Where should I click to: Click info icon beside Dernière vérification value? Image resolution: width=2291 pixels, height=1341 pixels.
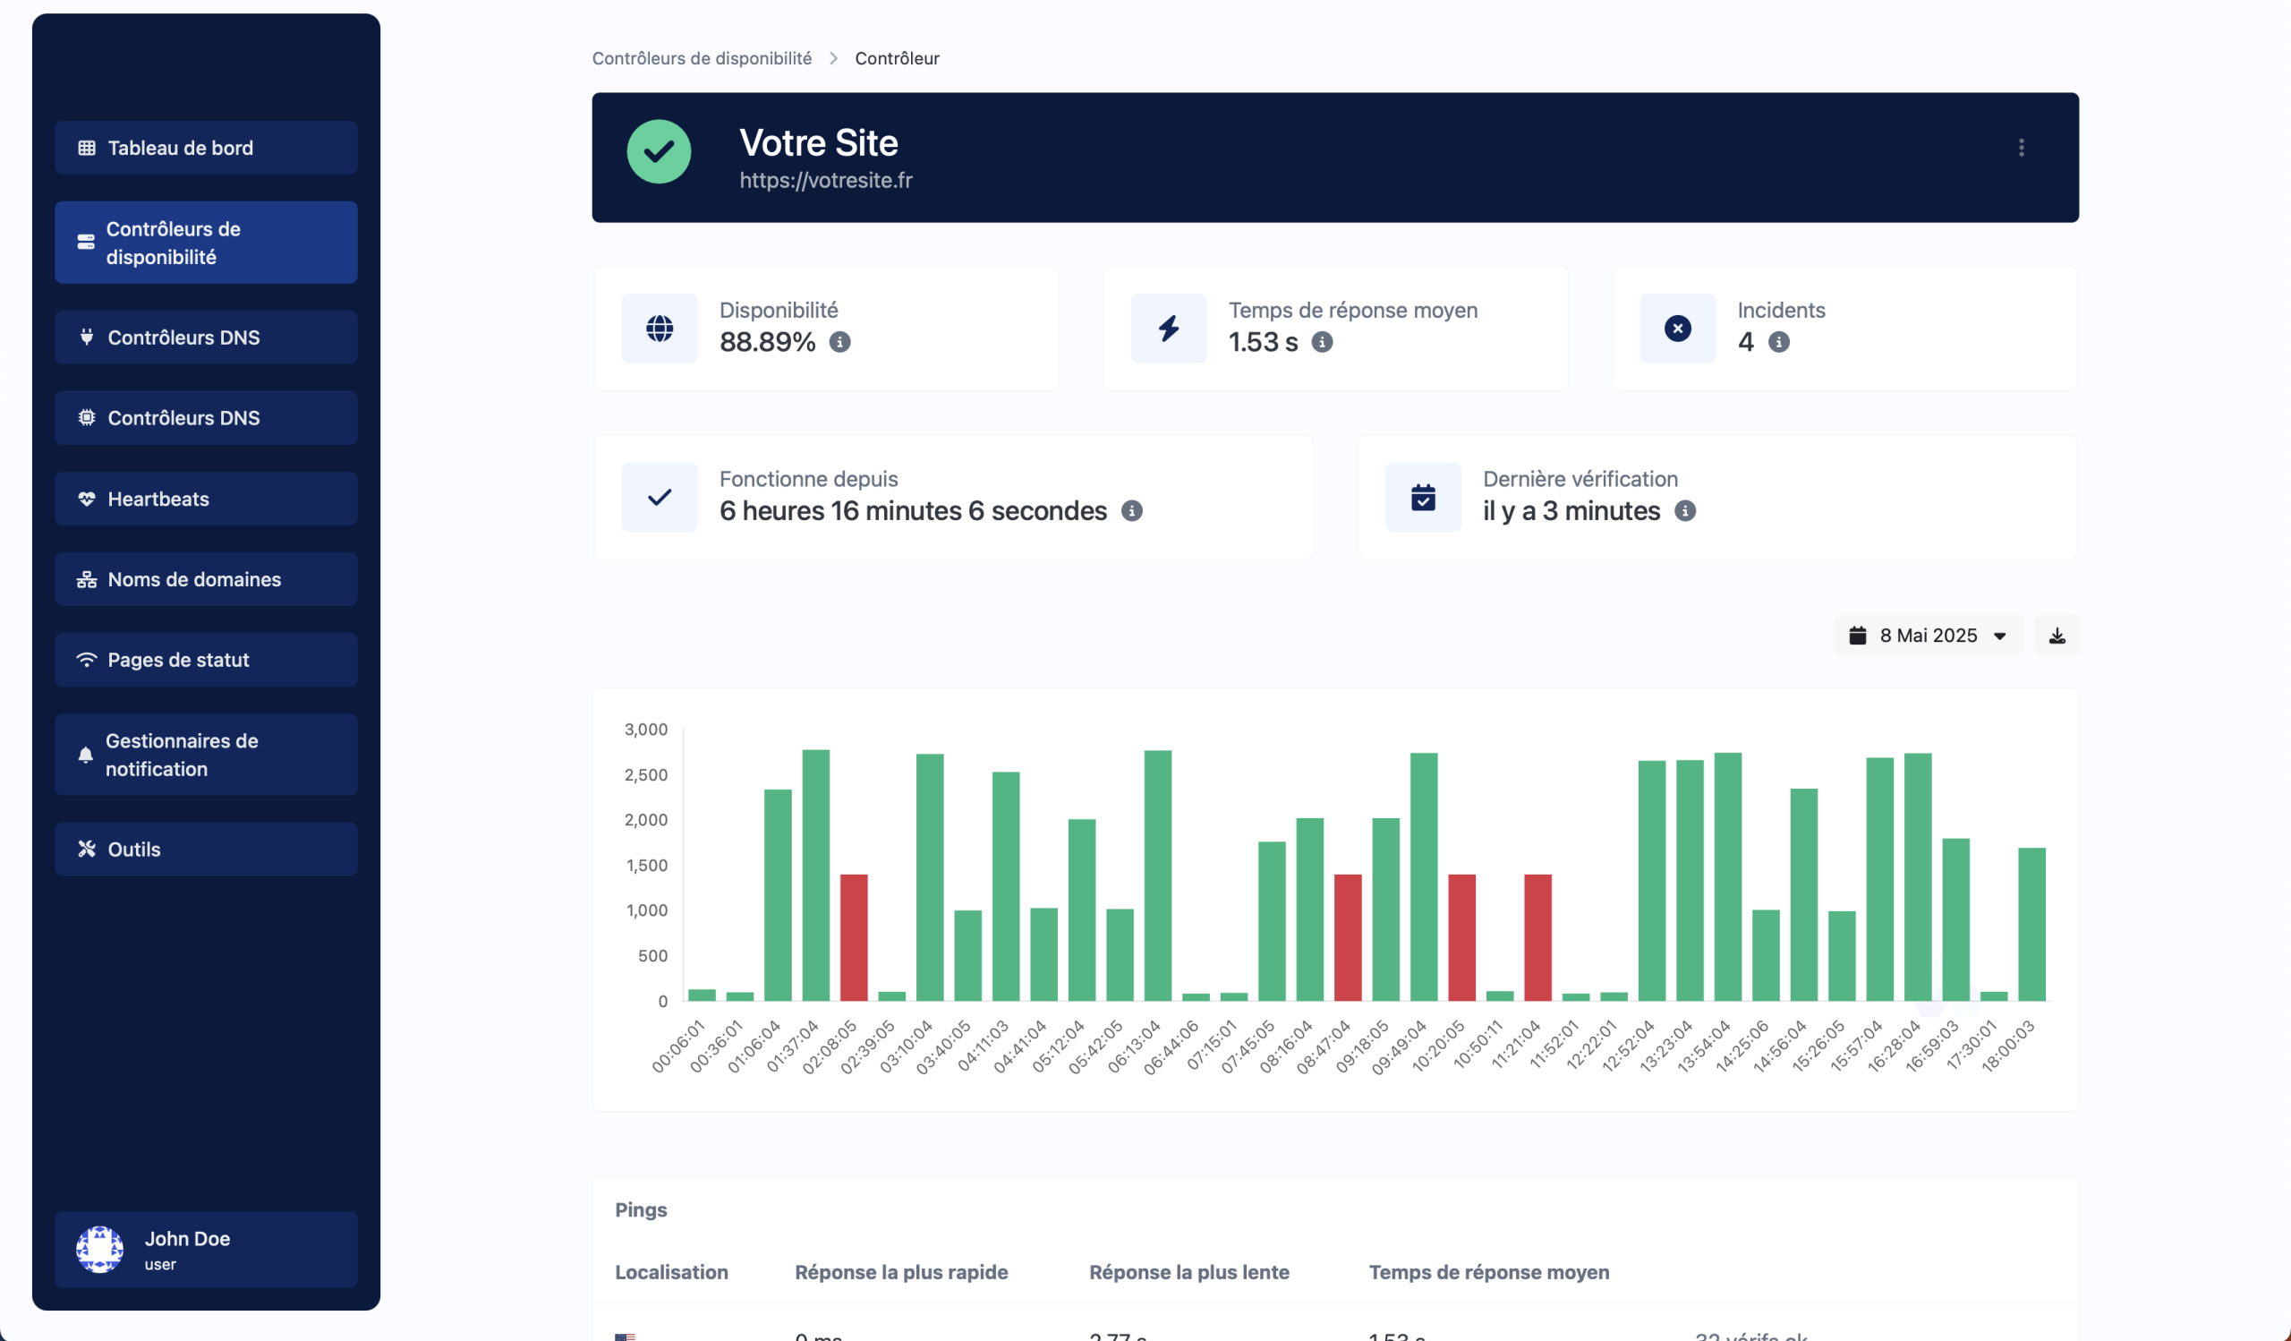click(x=1684, y=511)
